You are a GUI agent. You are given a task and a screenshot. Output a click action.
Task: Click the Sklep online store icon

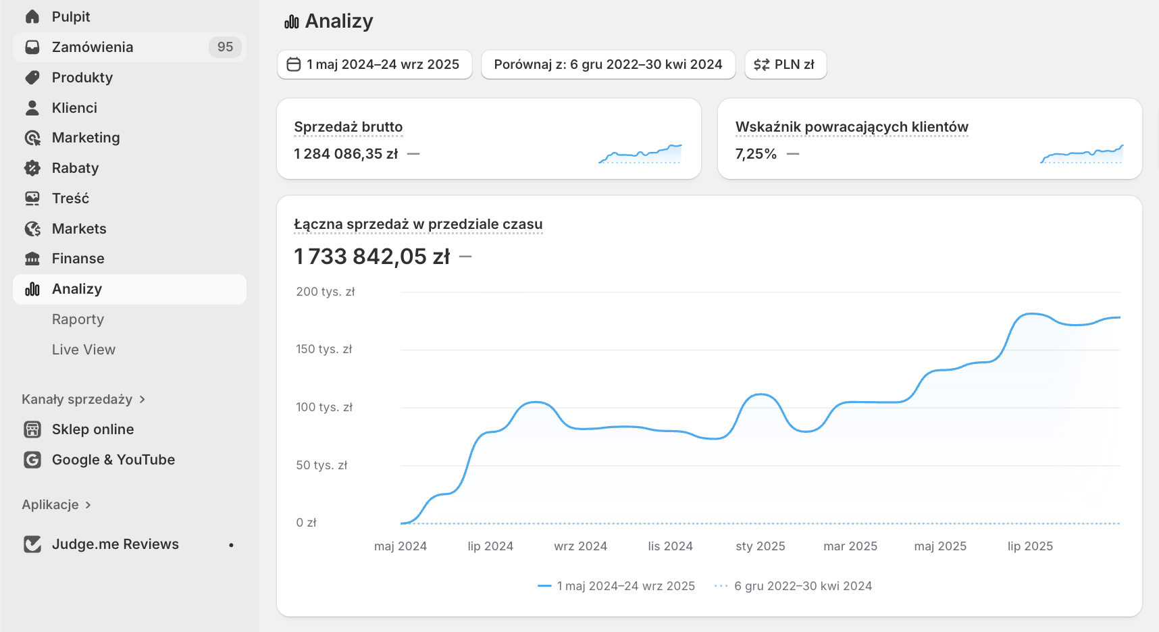point(32,429)
